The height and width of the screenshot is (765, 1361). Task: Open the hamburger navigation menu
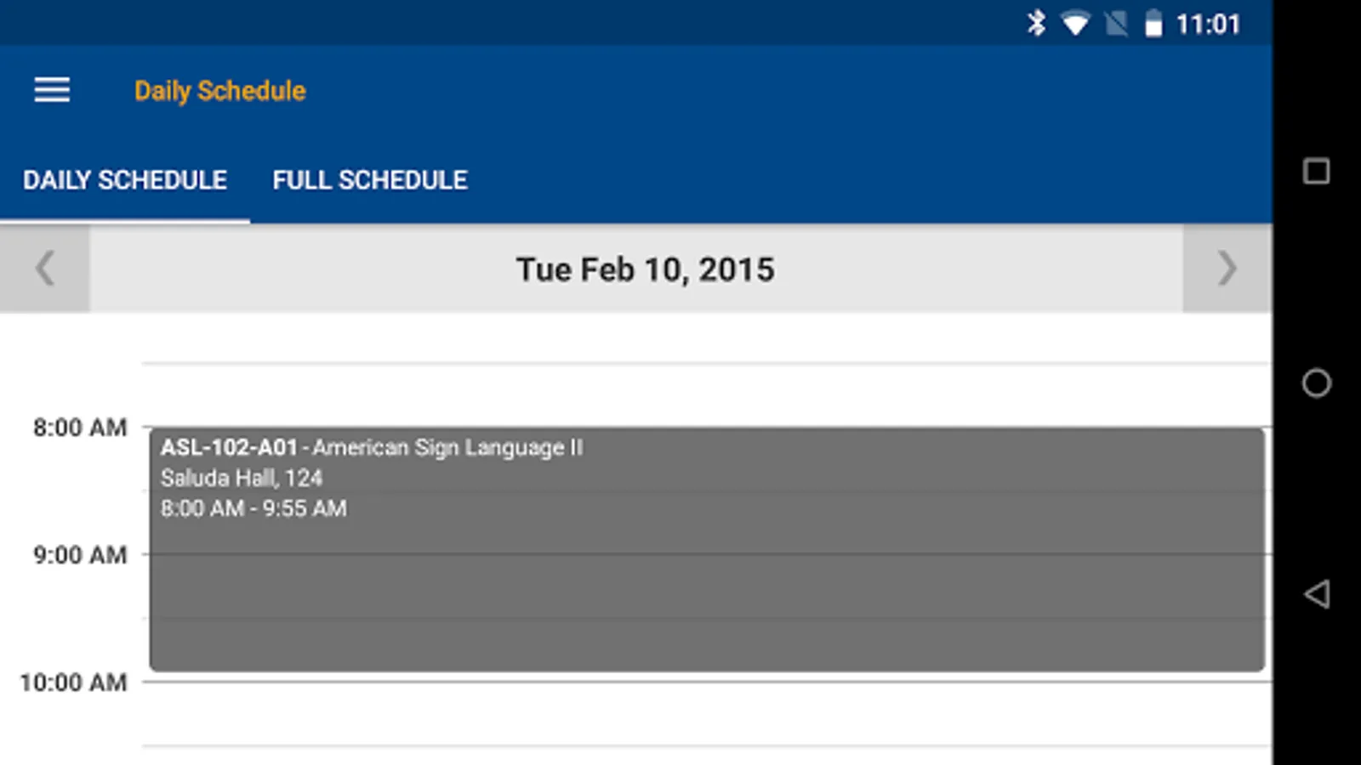(52, 90)
